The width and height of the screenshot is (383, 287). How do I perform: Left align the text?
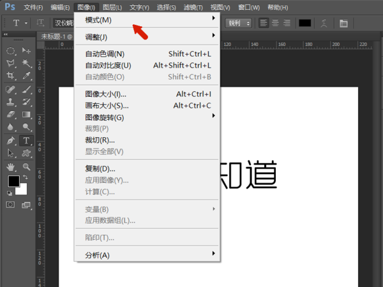264,23
